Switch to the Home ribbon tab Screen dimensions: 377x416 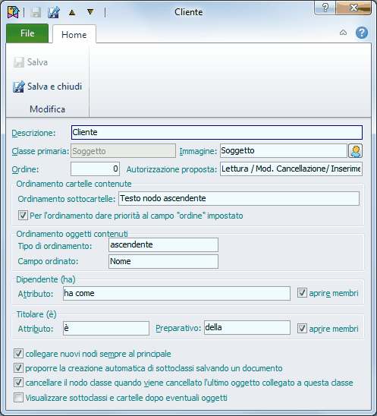[74, 34]
